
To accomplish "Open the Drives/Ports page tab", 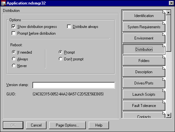I will (144, 83).
